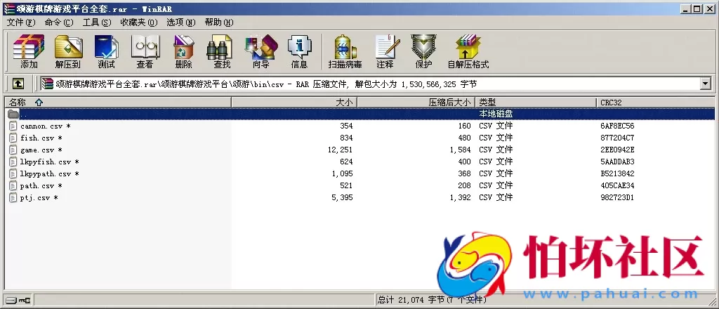Viewport: 719px width, 309px height.
Task: Open the Commands (命令) menu
Action: coord(59,22)
